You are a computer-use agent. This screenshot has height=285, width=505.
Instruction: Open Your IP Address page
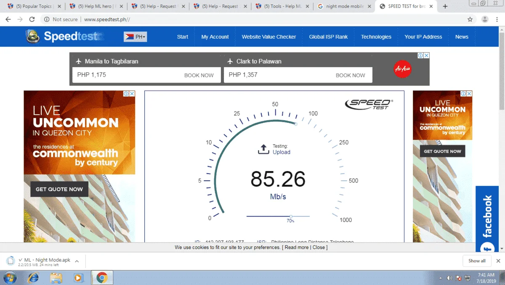[x=423, y=37]
